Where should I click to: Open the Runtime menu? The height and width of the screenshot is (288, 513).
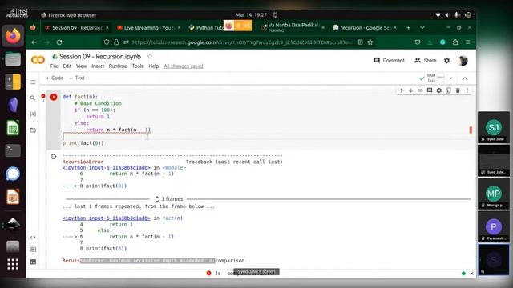118,66
